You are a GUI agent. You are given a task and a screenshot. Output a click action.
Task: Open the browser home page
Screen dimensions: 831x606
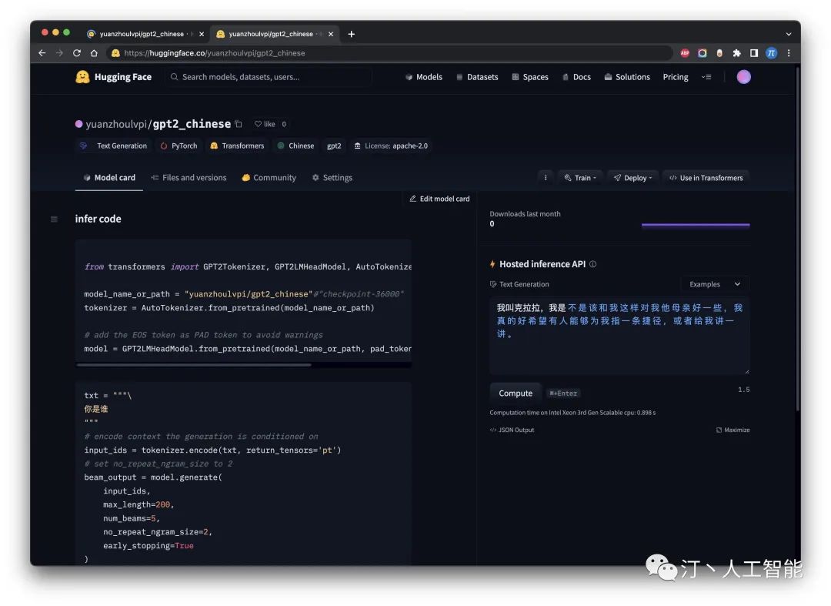pyautogui.click(x=94, y=53)
